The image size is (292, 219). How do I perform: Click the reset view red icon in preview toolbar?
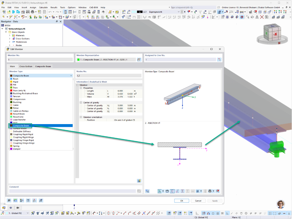[x=218, y=191]
